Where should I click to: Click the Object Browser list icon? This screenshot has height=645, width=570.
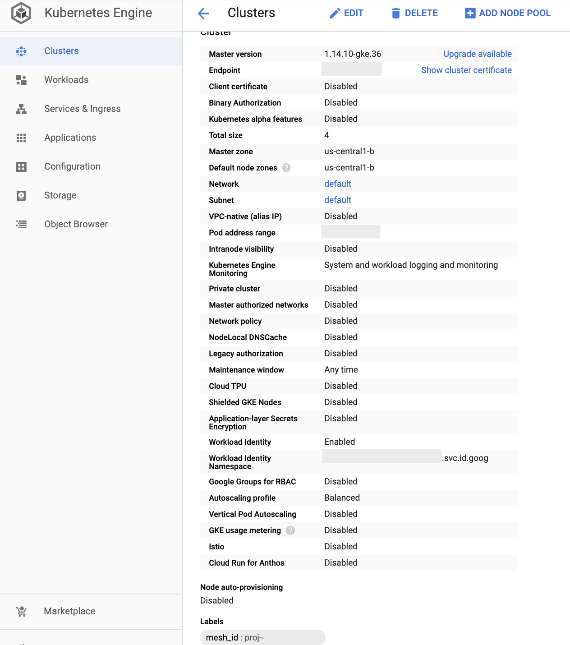click(21, 224)
